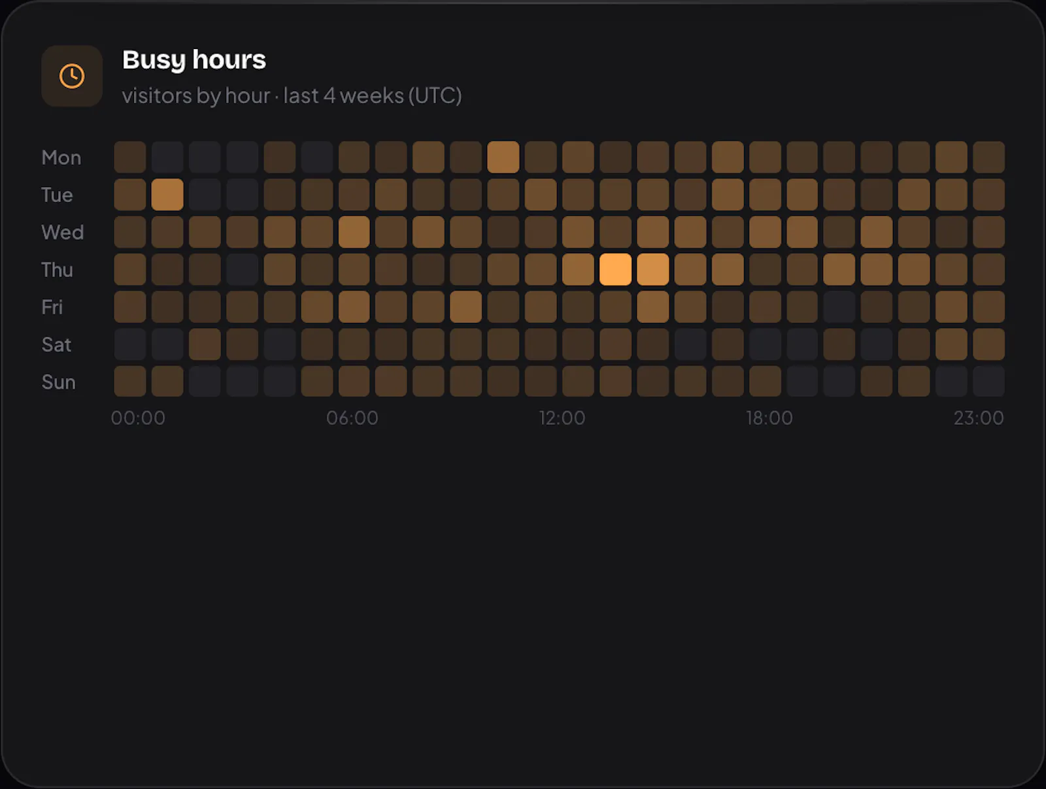Click the "12:00" axis label
This screenshot has height=789, width=1046.
562,418
